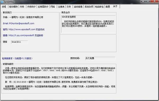
Task: Go to the 应用层钩子 tab
Action: 43,7
